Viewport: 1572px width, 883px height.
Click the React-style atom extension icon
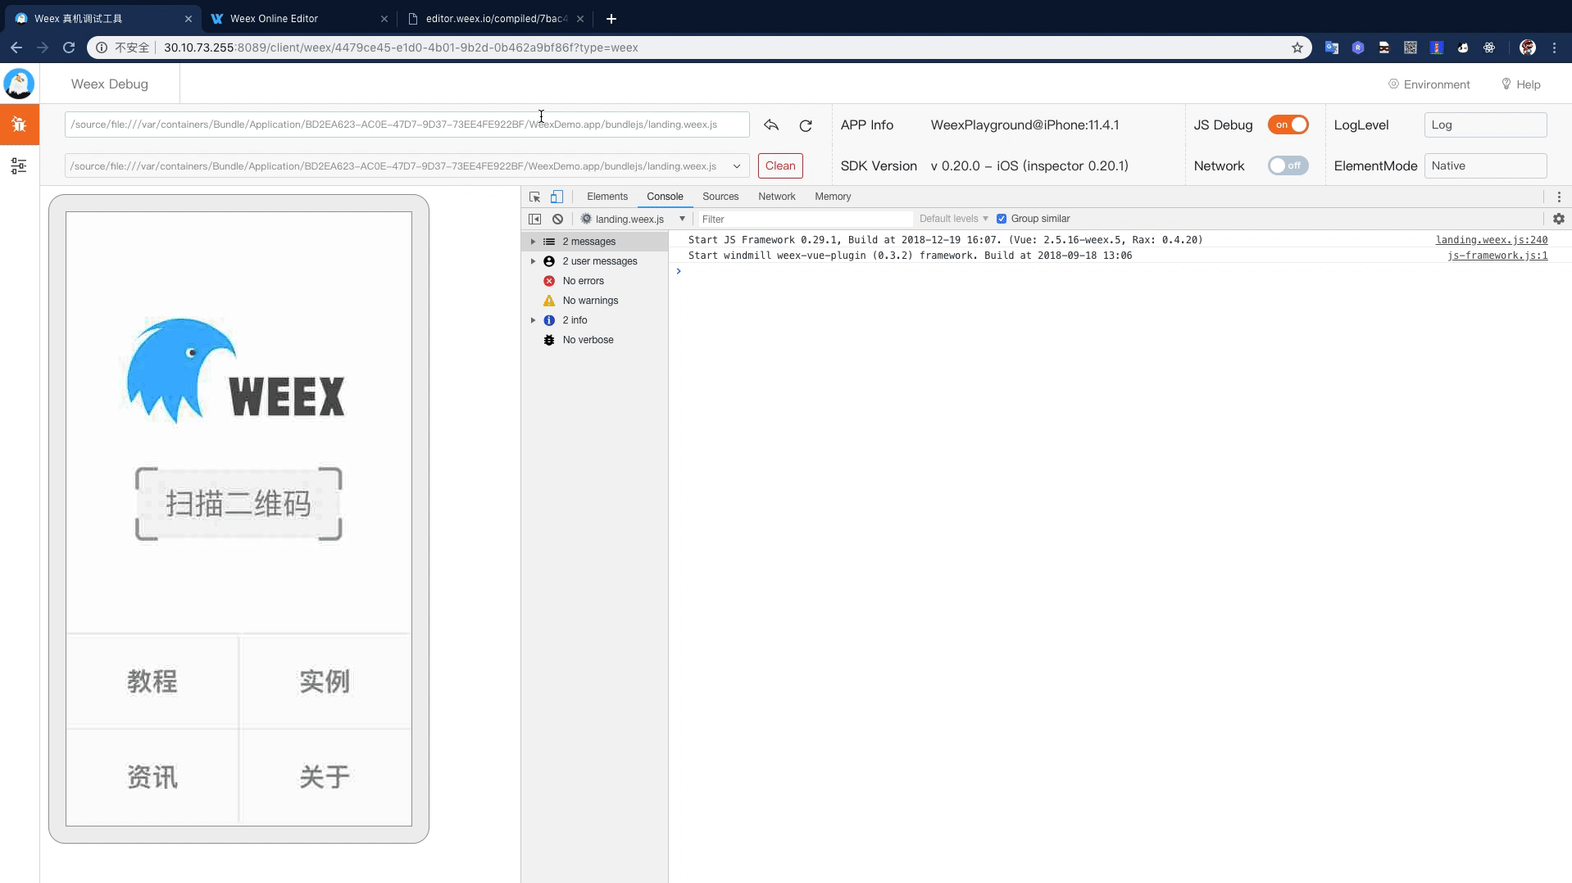[x=1489, y=48]
